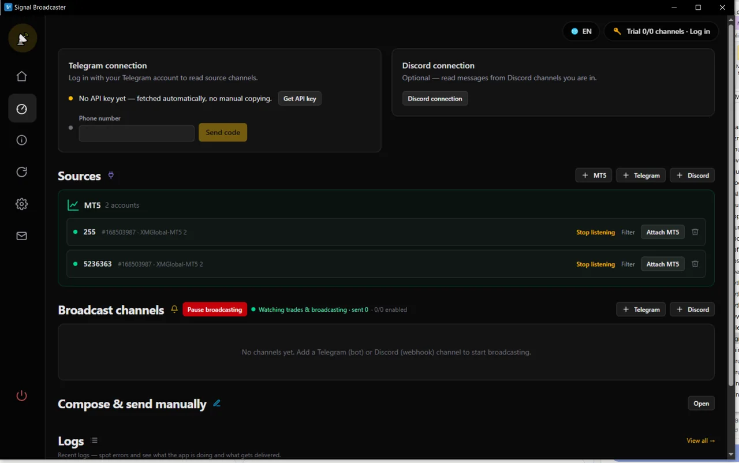Click the MT5 chart icon
The width and height of the screenshot is (739, 463).
[73, 205]
